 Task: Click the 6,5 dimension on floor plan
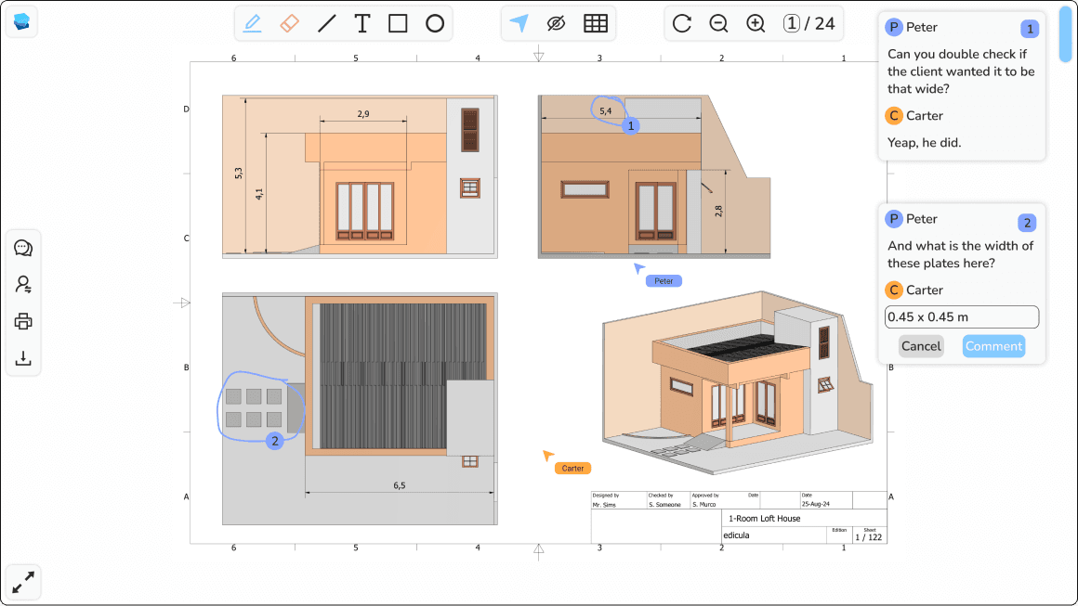tap(399, 485)
